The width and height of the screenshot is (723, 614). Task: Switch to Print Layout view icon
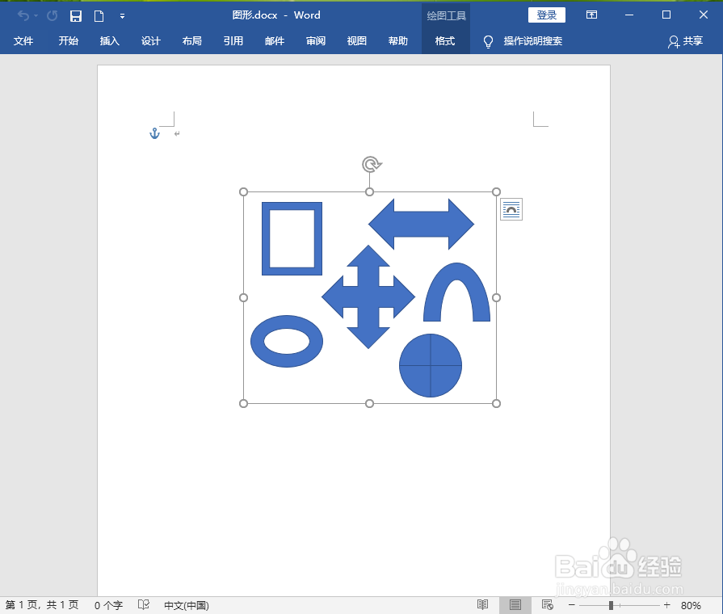pos(515,605)
